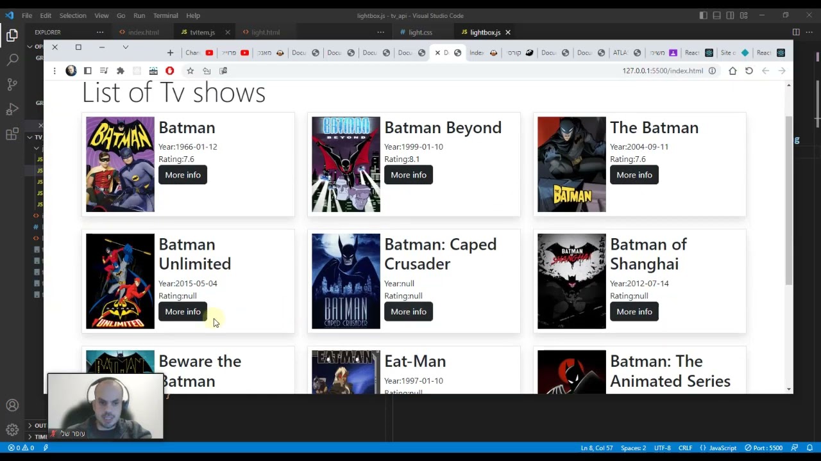Close the lightbox.js editor tab
821x461 pixels.
click(x=507, y=32)
